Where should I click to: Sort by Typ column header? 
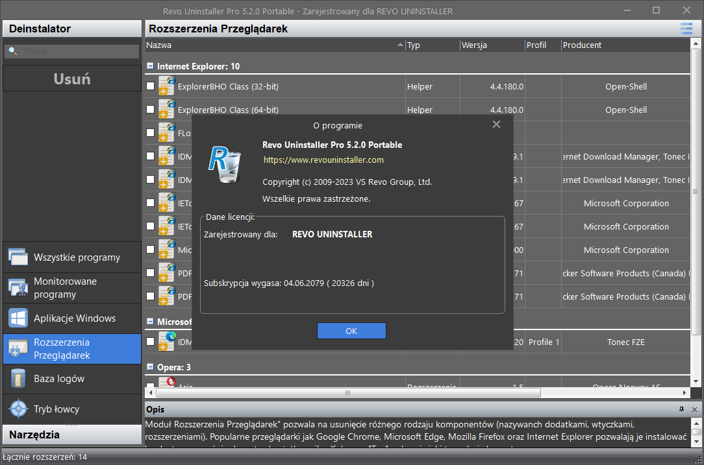click(433, 45)
